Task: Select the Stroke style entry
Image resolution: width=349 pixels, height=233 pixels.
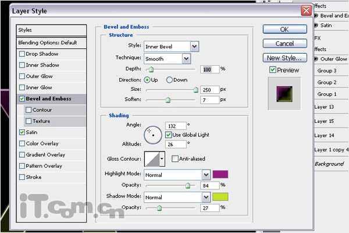Action: point(34,177)
